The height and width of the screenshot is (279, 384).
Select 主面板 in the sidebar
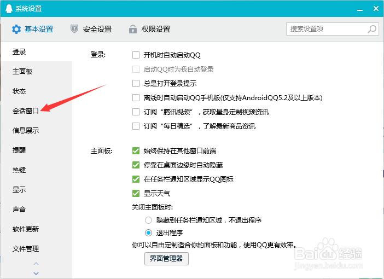36,72
